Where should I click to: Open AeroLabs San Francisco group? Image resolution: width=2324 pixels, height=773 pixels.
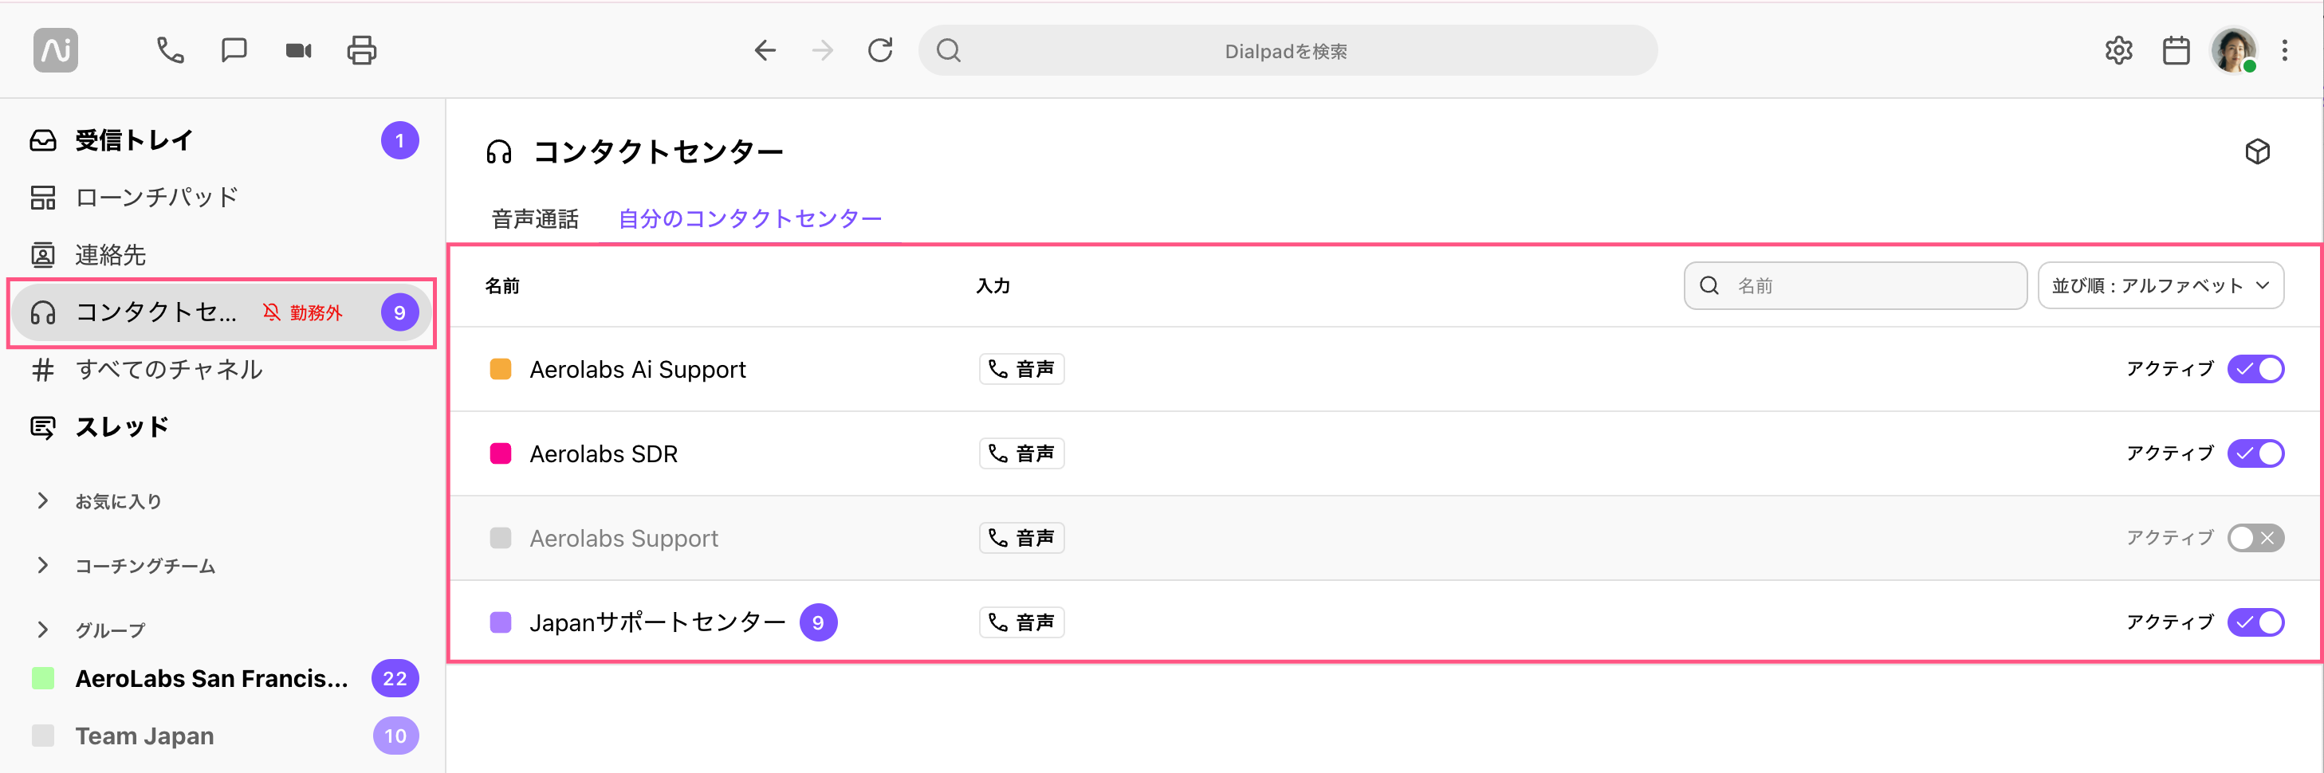point(222,678)
